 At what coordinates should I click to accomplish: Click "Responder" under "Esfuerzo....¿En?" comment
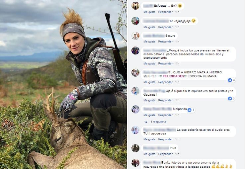(165, 12)
